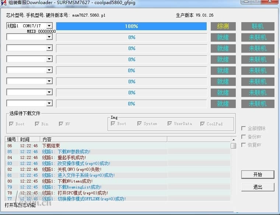Viewport: 280px width, 215px height.
Task: Toggle the 备份NV checkbox
Action: point(244,137)
